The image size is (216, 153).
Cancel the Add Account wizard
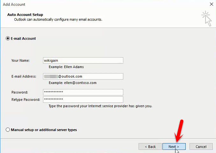coord(201,147)
